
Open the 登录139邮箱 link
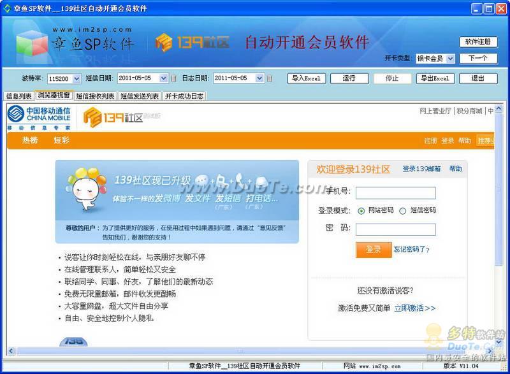pyautogui.click(x=421, y=169)
